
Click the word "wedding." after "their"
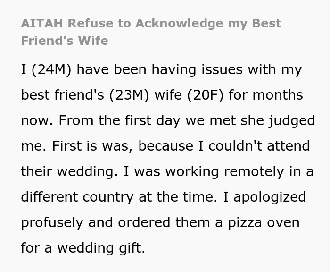click(88, 171)
